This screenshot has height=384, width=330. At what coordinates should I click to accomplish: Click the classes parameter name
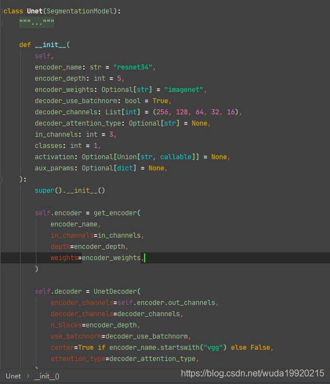pos(49,146)
